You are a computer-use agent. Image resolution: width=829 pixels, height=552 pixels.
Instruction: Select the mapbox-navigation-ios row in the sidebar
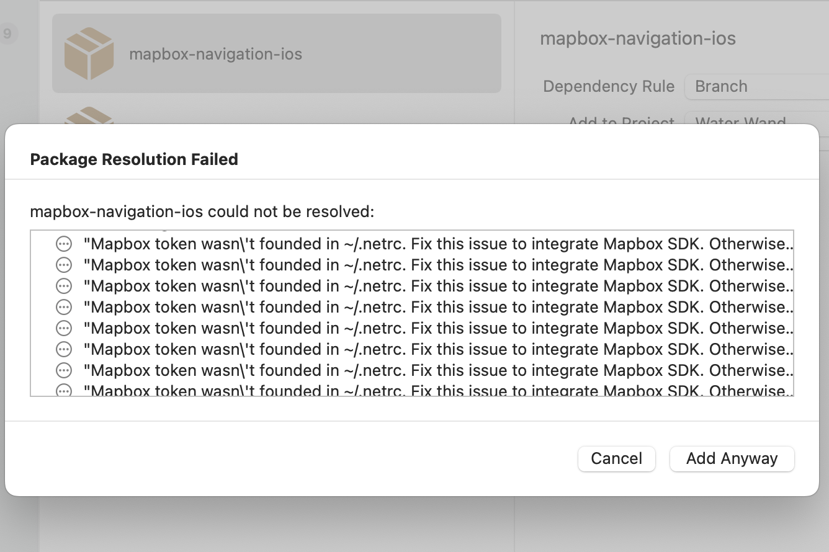coord(276,53)
